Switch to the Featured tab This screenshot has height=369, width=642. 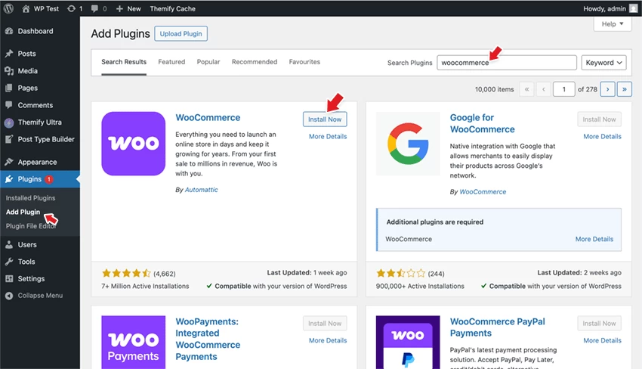171,62
